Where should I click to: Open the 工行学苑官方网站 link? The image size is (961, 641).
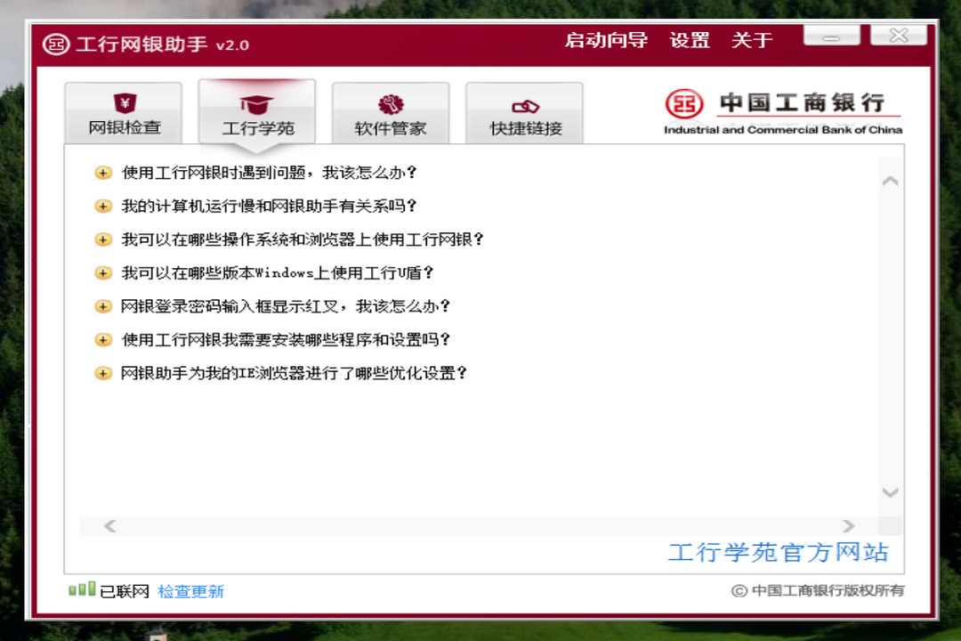tap(777, 553)
